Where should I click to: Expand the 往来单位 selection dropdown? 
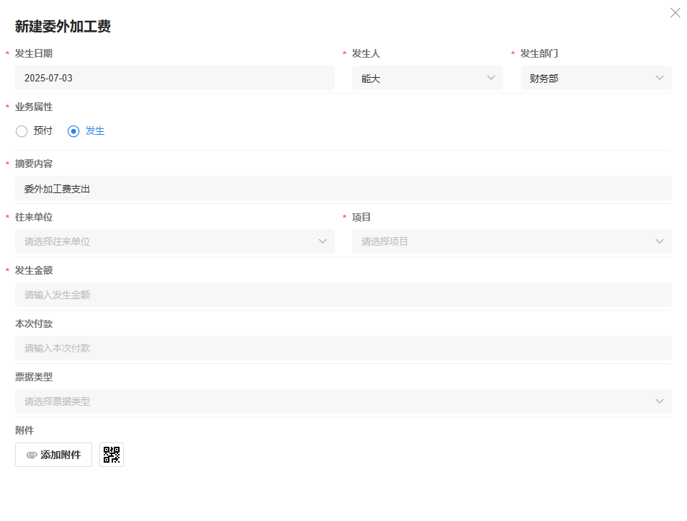[174, 241]
